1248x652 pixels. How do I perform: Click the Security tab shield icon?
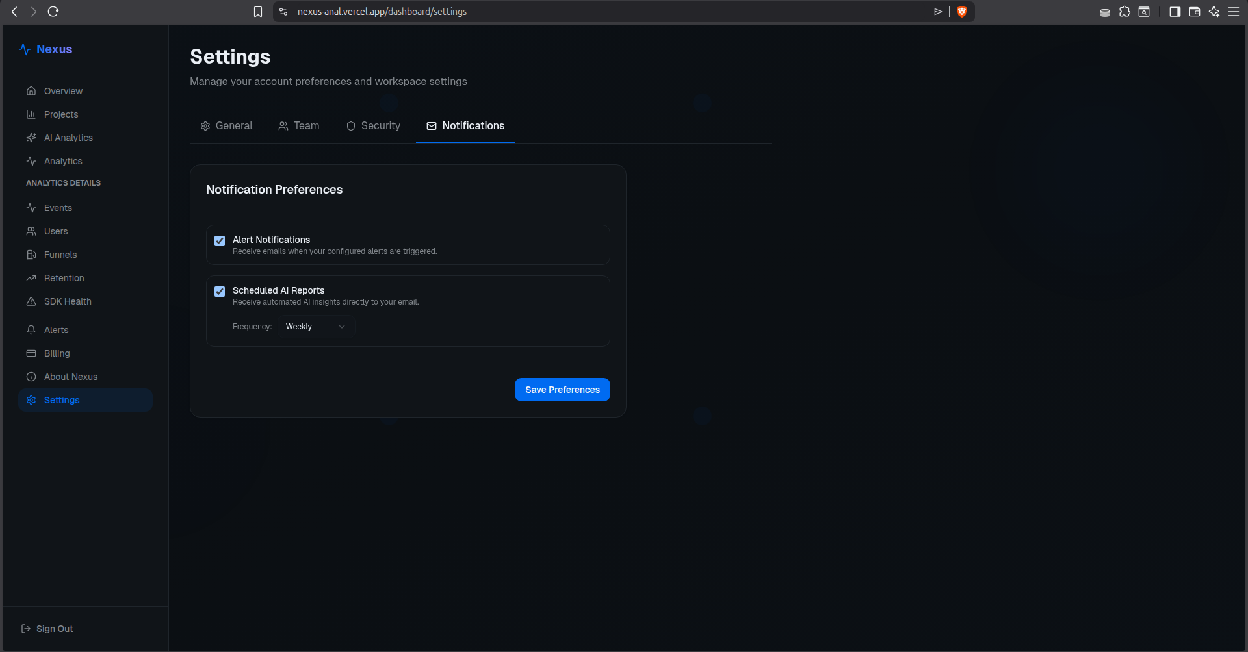click(x=351, y=126)
